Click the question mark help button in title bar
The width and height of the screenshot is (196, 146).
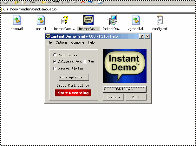[142, 36]
